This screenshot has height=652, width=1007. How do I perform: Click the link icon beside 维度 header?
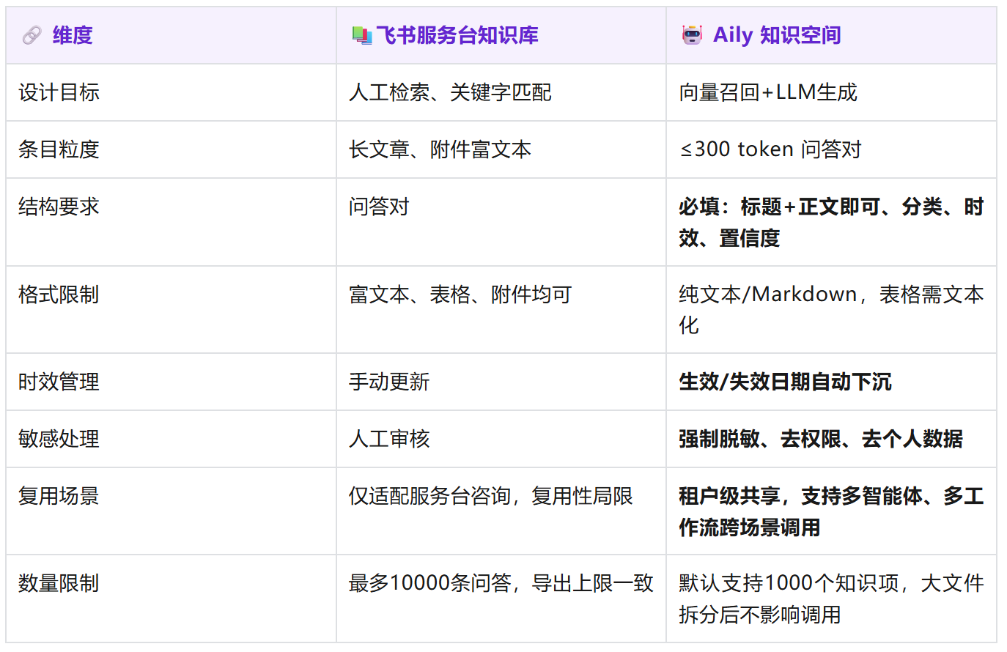pyautogui.click(x=32, y=35)
